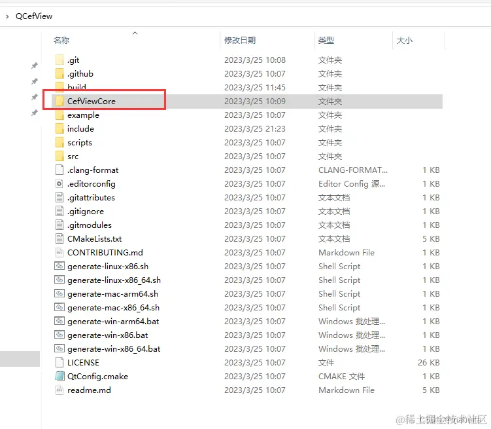Click the LICENSE file icon

point(59,362)
